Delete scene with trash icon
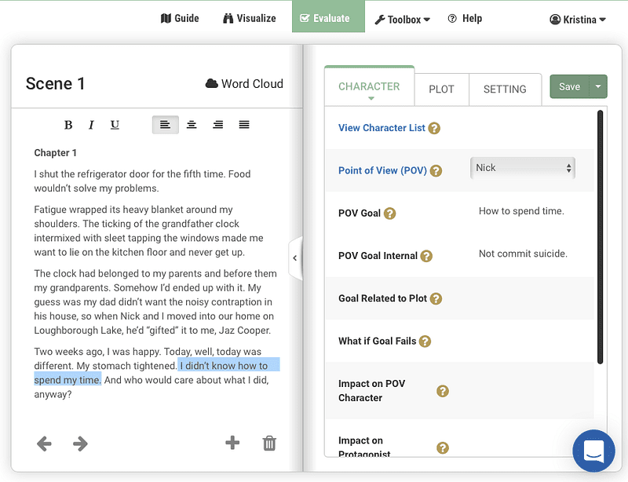The image size is (628, 482). point(269,443)
